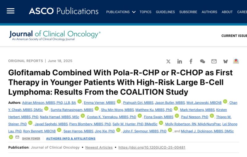Screen dimensions: 247x157
Task: Share article by email icon
Action: pos(214,61)
